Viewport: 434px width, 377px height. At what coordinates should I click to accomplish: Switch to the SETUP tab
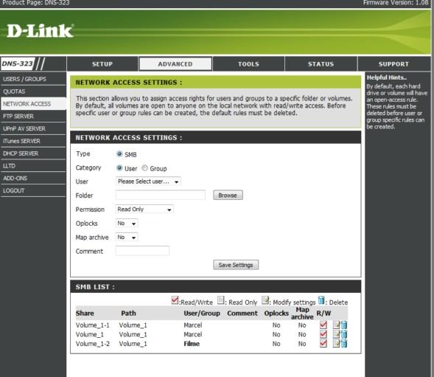102,64
